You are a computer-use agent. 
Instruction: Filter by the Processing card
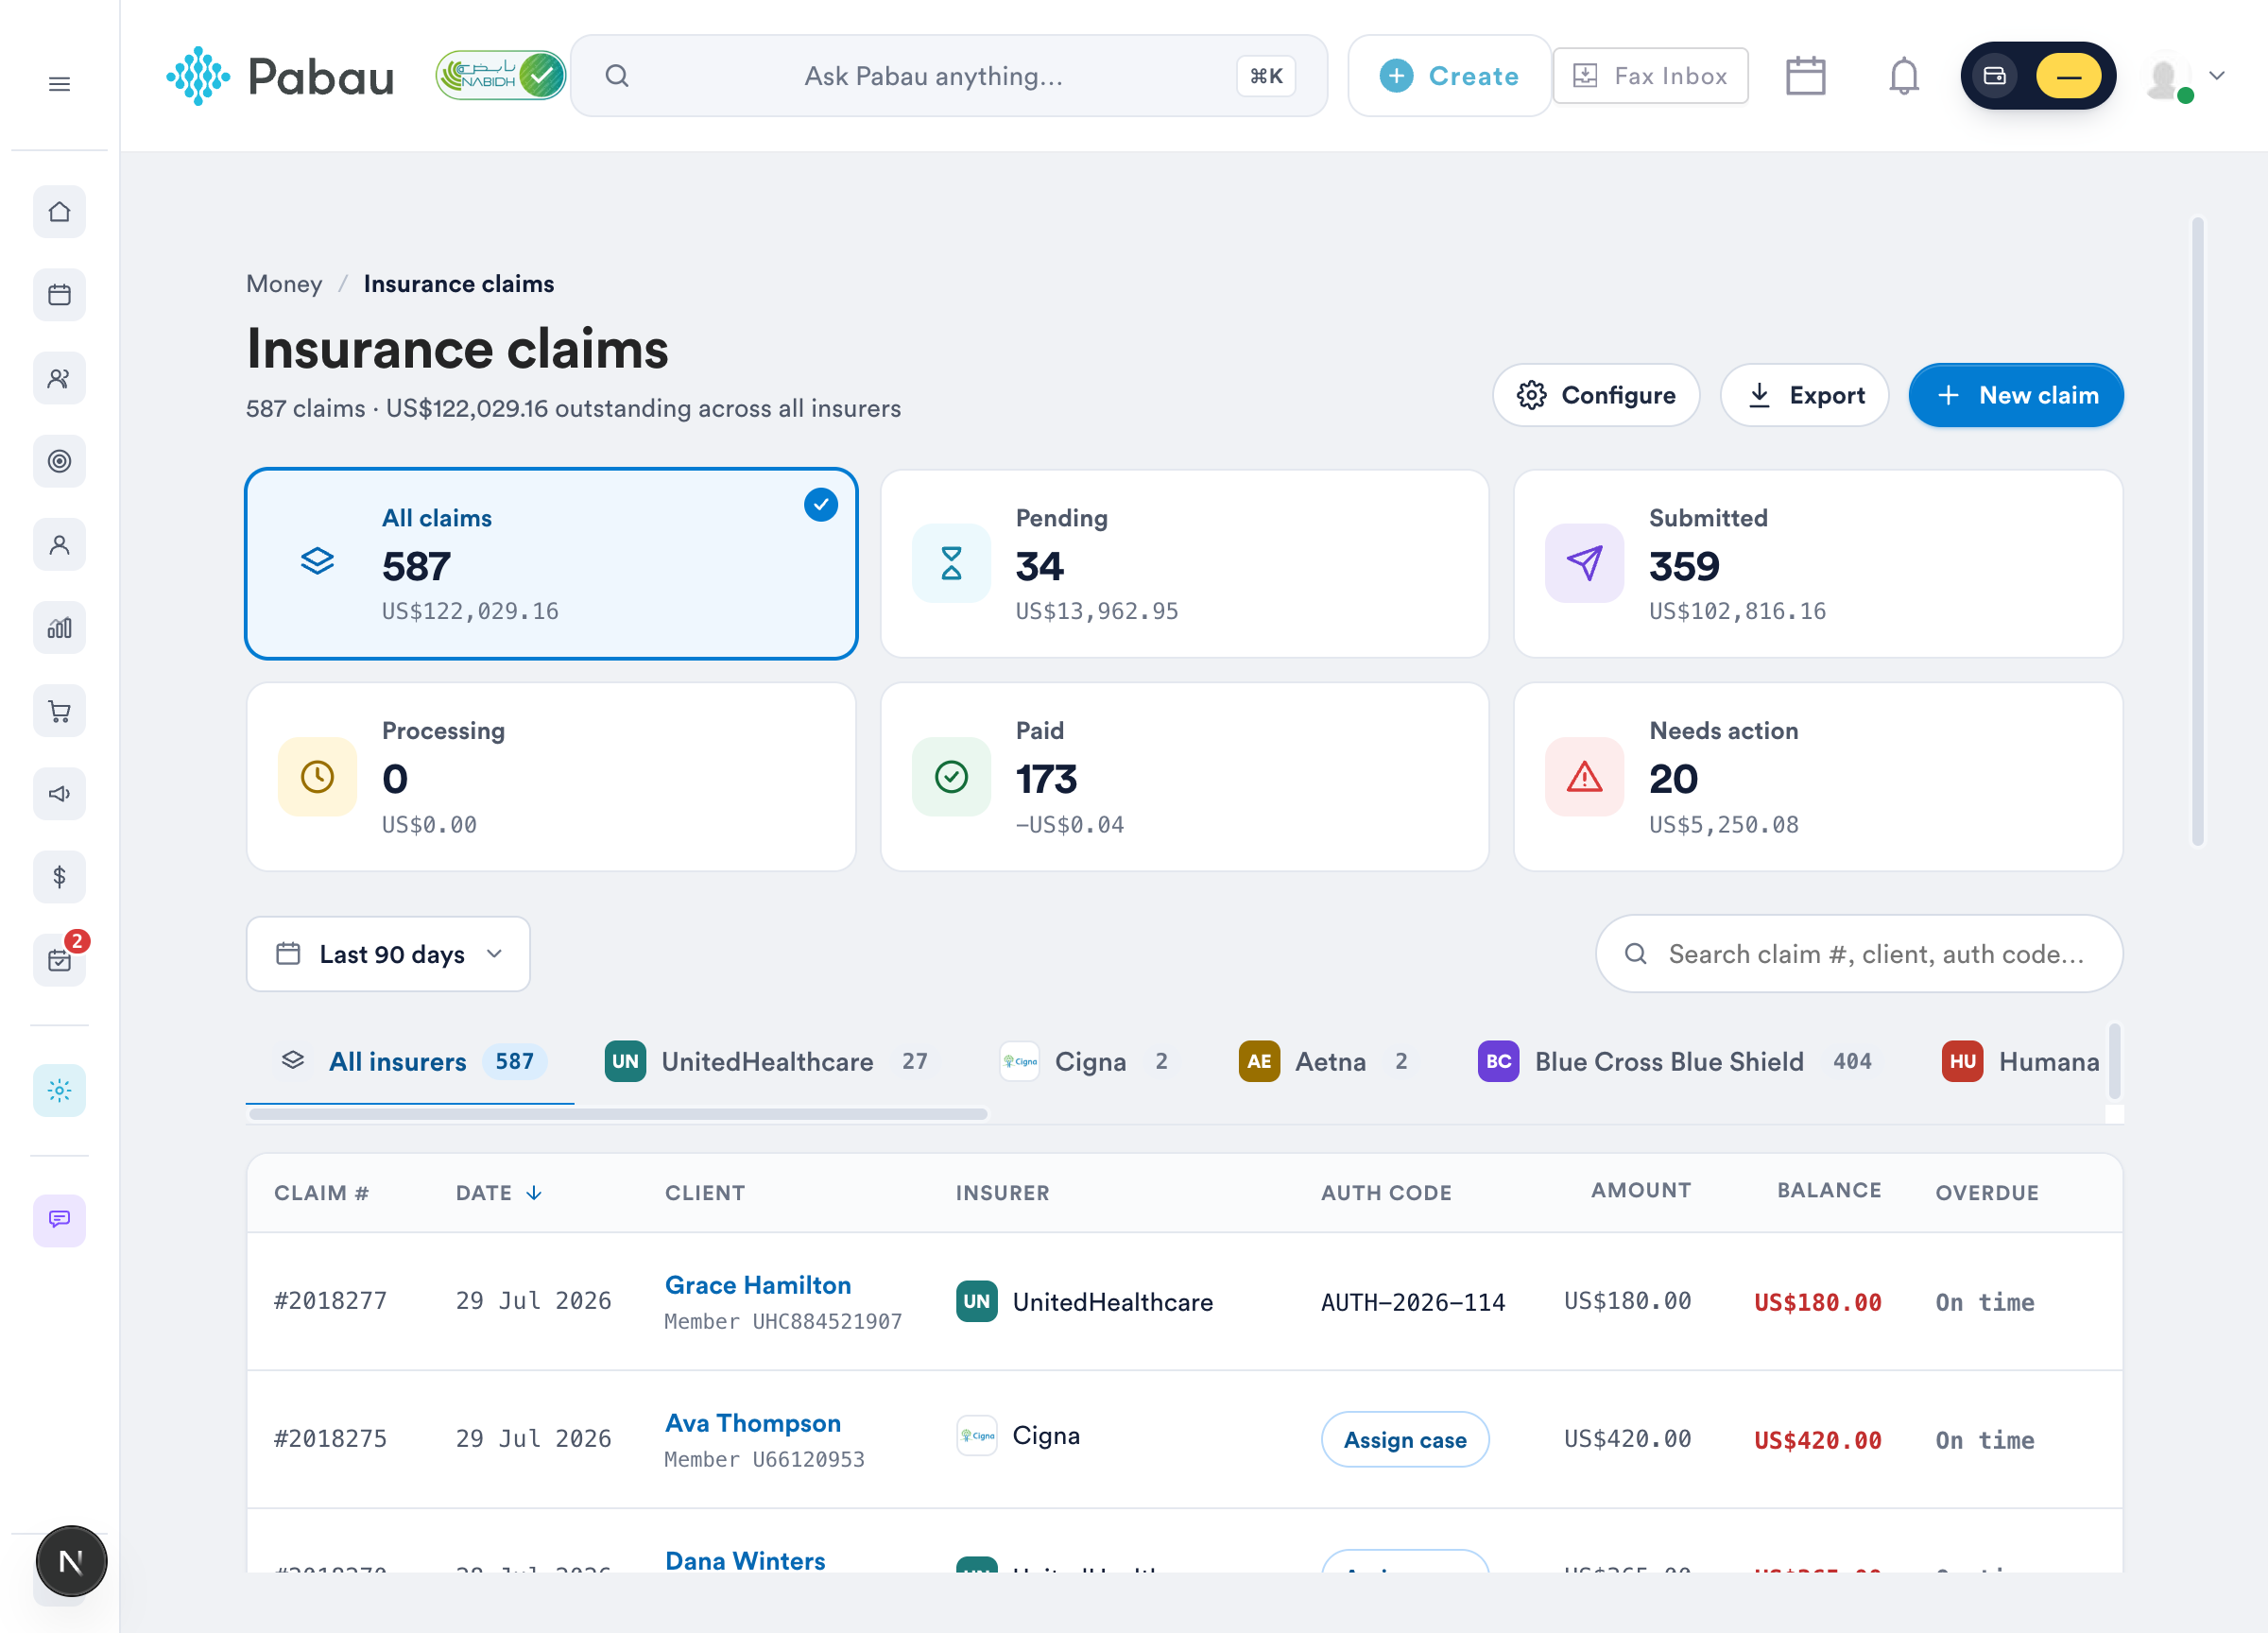point(551,777)
